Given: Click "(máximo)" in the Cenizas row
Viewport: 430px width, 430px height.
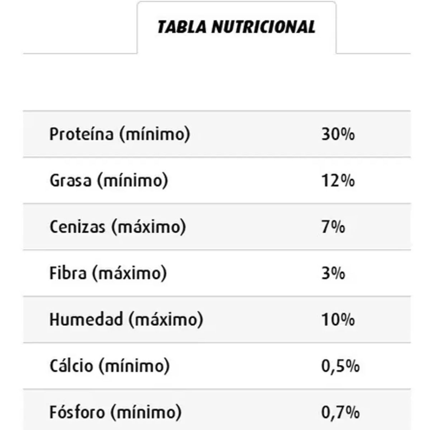Looking at the screenshot, I should (149, 227).
